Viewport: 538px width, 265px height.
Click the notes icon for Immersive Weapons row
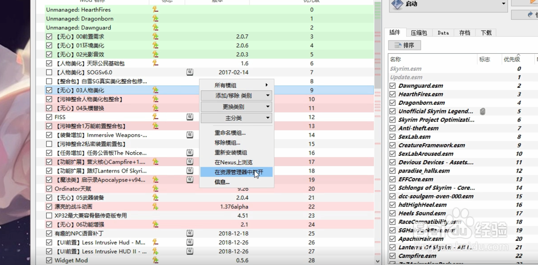point(190,135)
